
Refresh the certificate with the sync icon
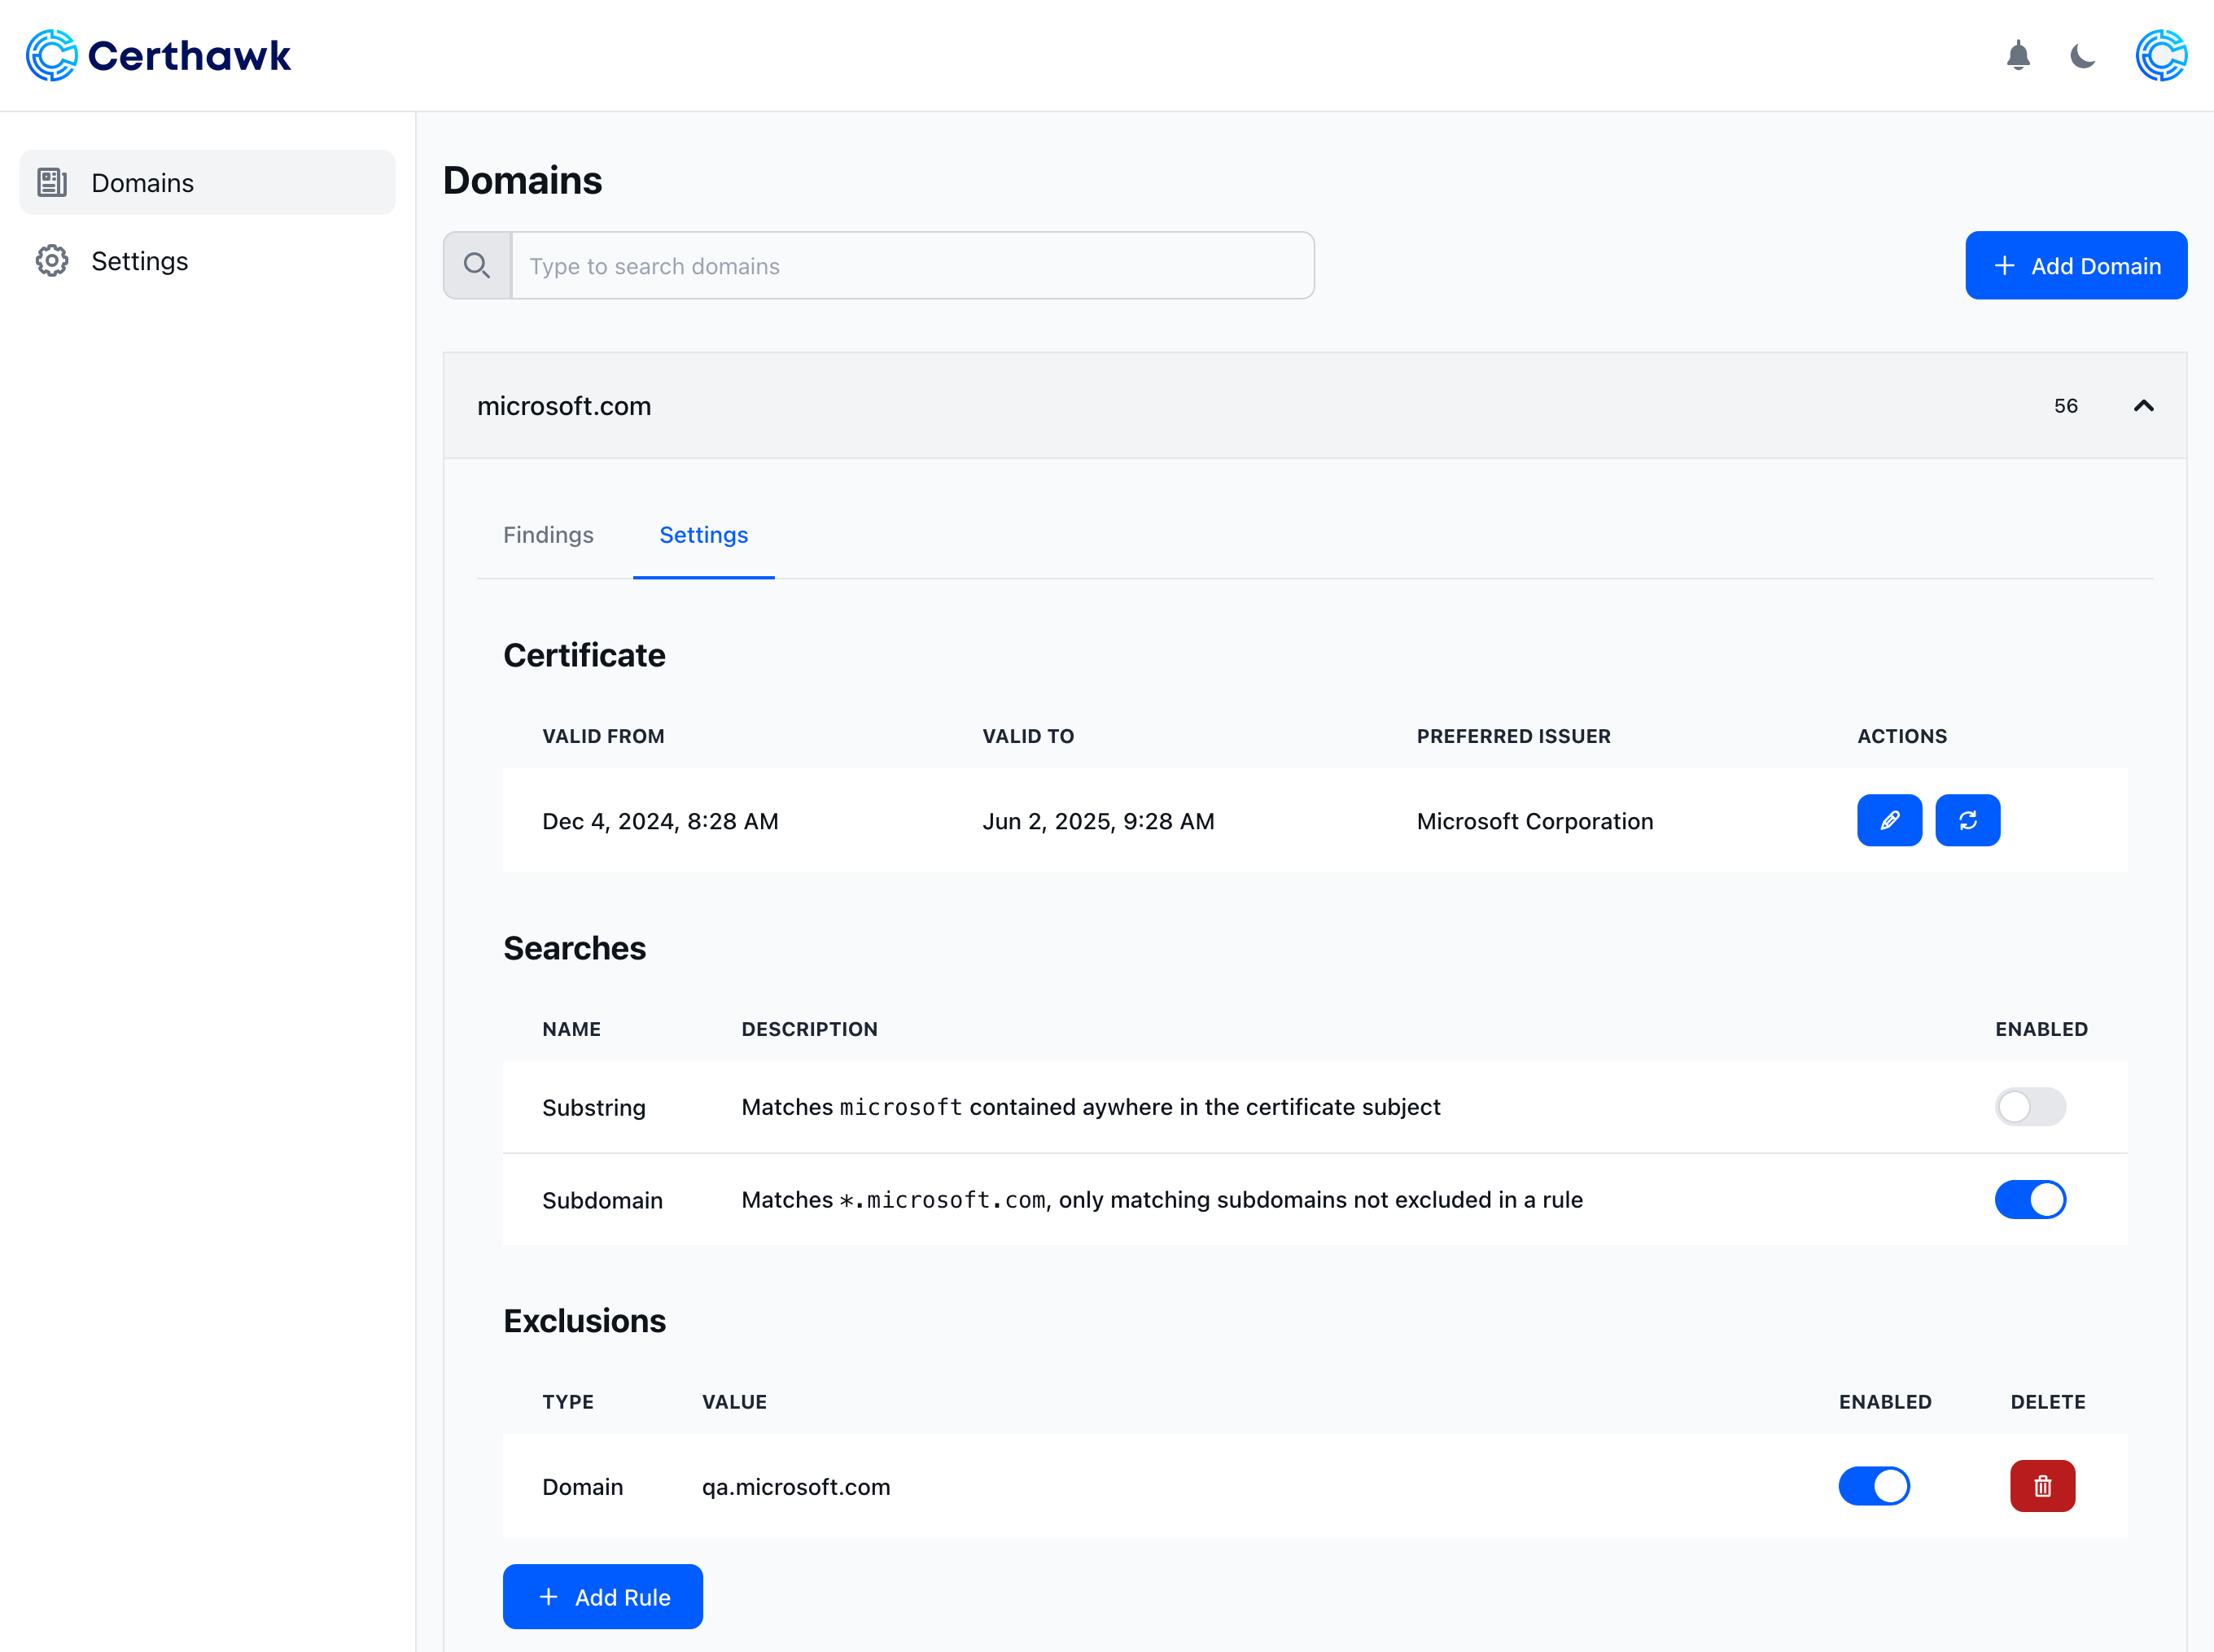click(x=1967, y=820)
